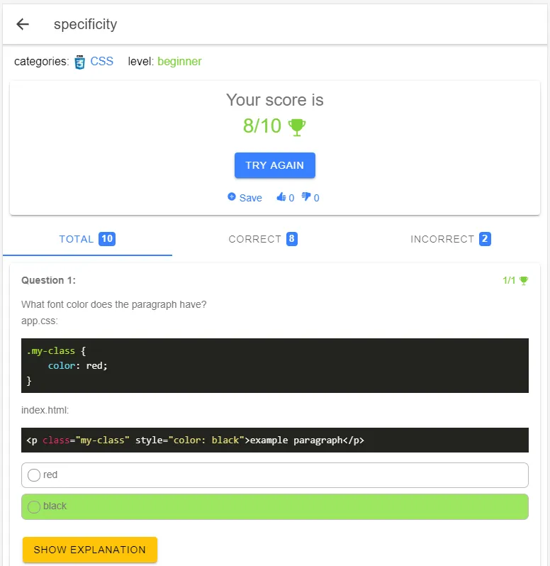Click the Question 1: heading
Screen dimensions: 550x566
pos(49,280)
